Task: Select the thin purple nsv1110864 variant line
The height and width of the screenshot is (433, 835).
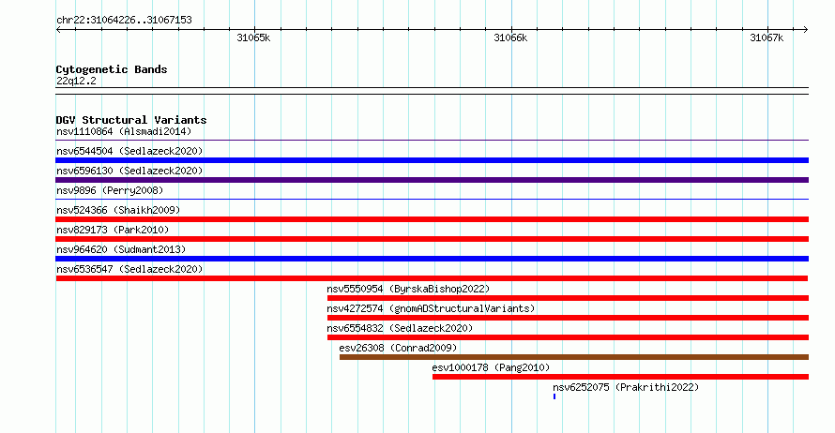Action: 432,141
